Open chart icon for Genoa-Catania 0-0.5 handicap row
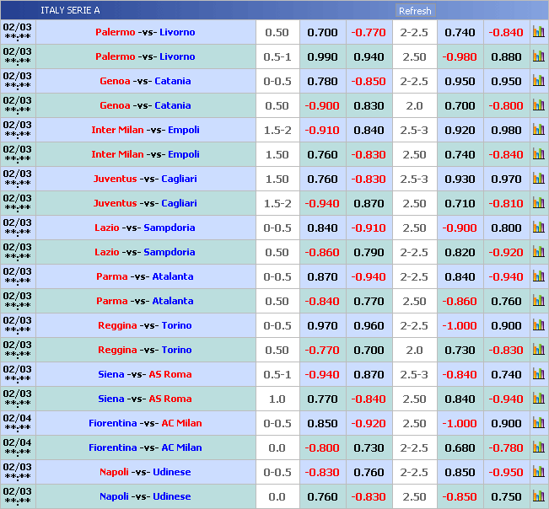Screen dimensions: 549x509 click(x=538, y=81)
